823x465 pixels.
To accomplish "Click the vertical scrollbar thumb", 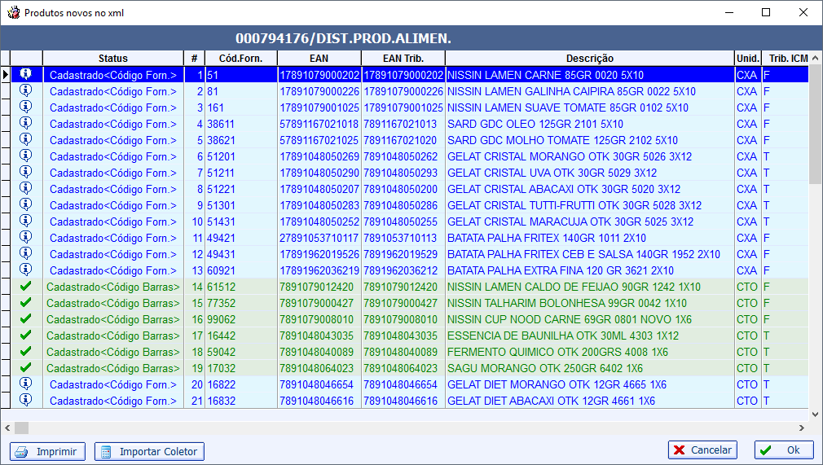I will tap(815, 125).
